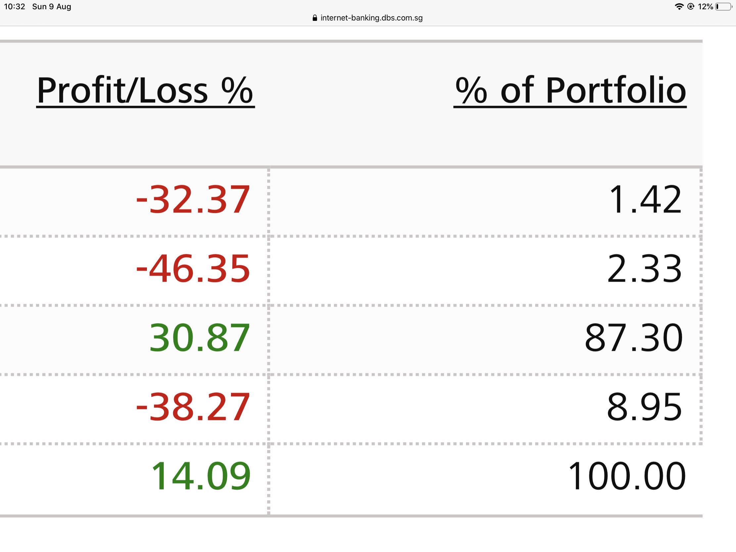Tap the 10:32 clock in status bar
This screenshot has width=736, height=552.
tap(15, 7)
